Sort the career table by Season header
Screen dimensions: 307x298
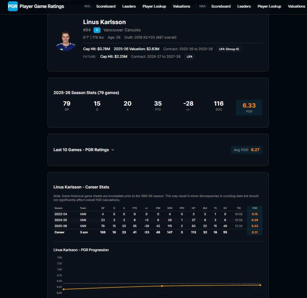(x=59, y=208)
